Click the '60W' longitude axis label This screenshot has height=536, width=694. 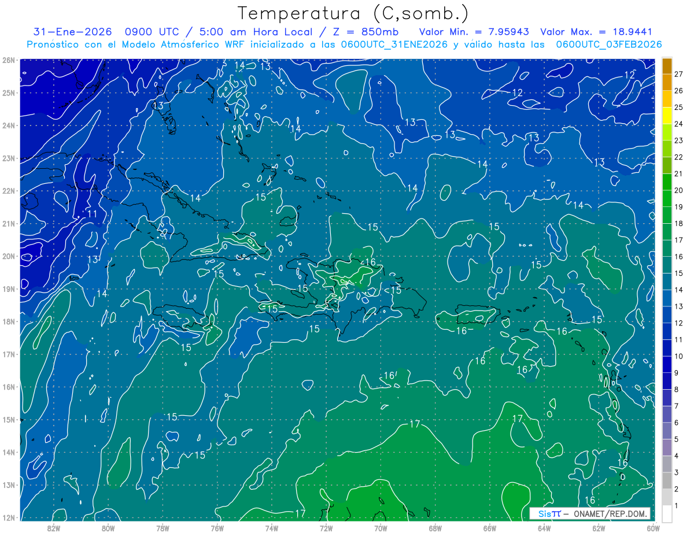pos(653,528)
